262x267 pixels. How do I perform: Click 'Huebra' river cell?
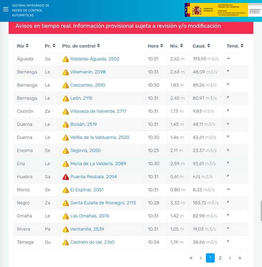point(24,177)
